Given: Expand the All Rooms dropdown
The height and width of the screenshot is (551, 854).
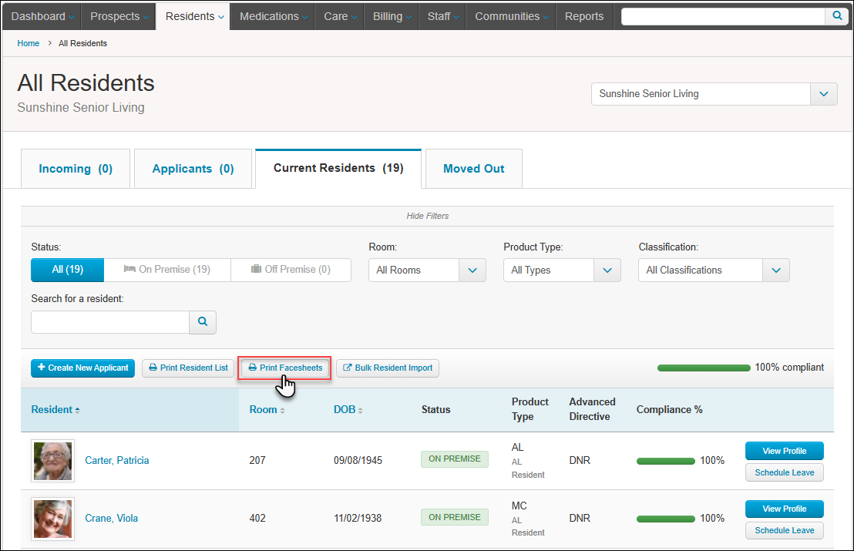Looking at the screenshot, I should pos(427,270).
